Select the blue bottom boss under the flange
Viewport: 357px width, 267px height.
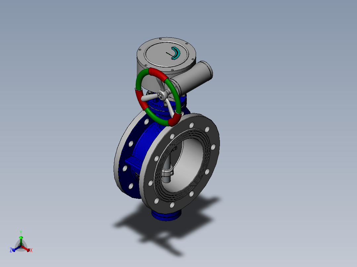coord(166,215)
